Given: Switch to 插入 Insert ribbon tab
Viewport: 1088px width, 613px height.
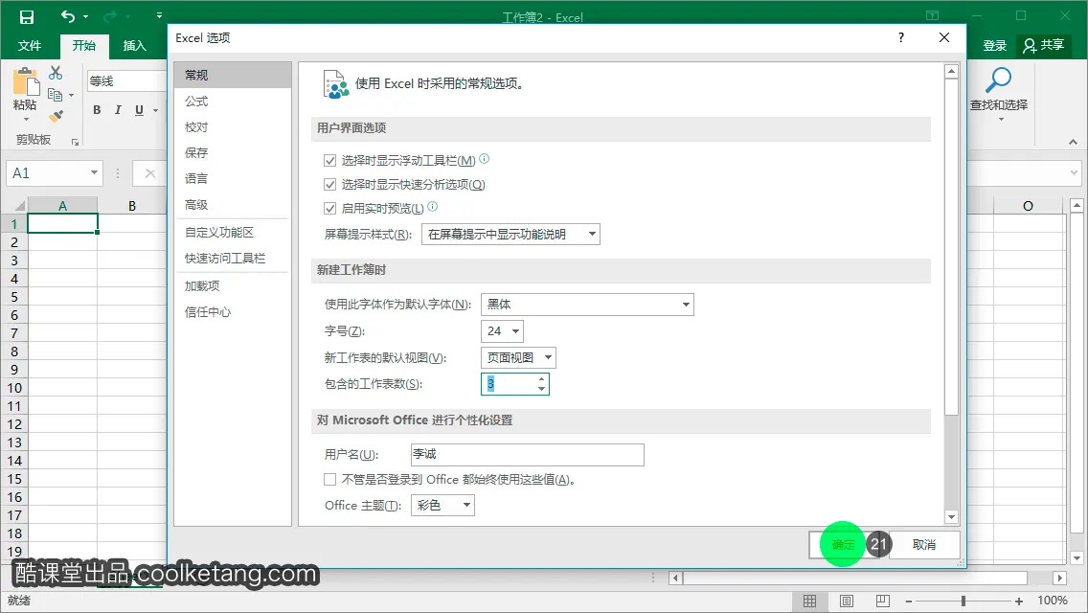Looking at the screenshot, I should (x=135, y=46).
